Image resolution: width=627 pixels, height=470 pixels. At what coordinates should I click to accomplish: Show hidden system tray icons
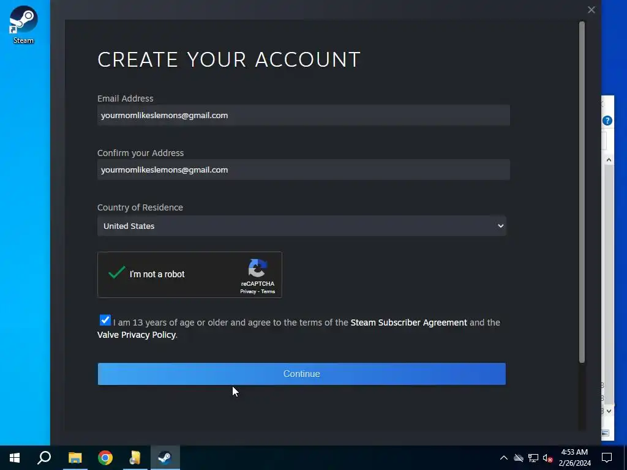504,458
